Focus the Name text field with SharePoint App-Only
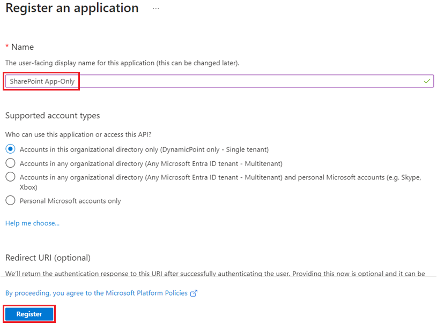This screenshot has width=437, height=324. point(214,81)
